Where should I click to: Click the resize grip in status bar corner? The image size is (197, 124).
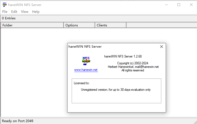coord(195,122)
